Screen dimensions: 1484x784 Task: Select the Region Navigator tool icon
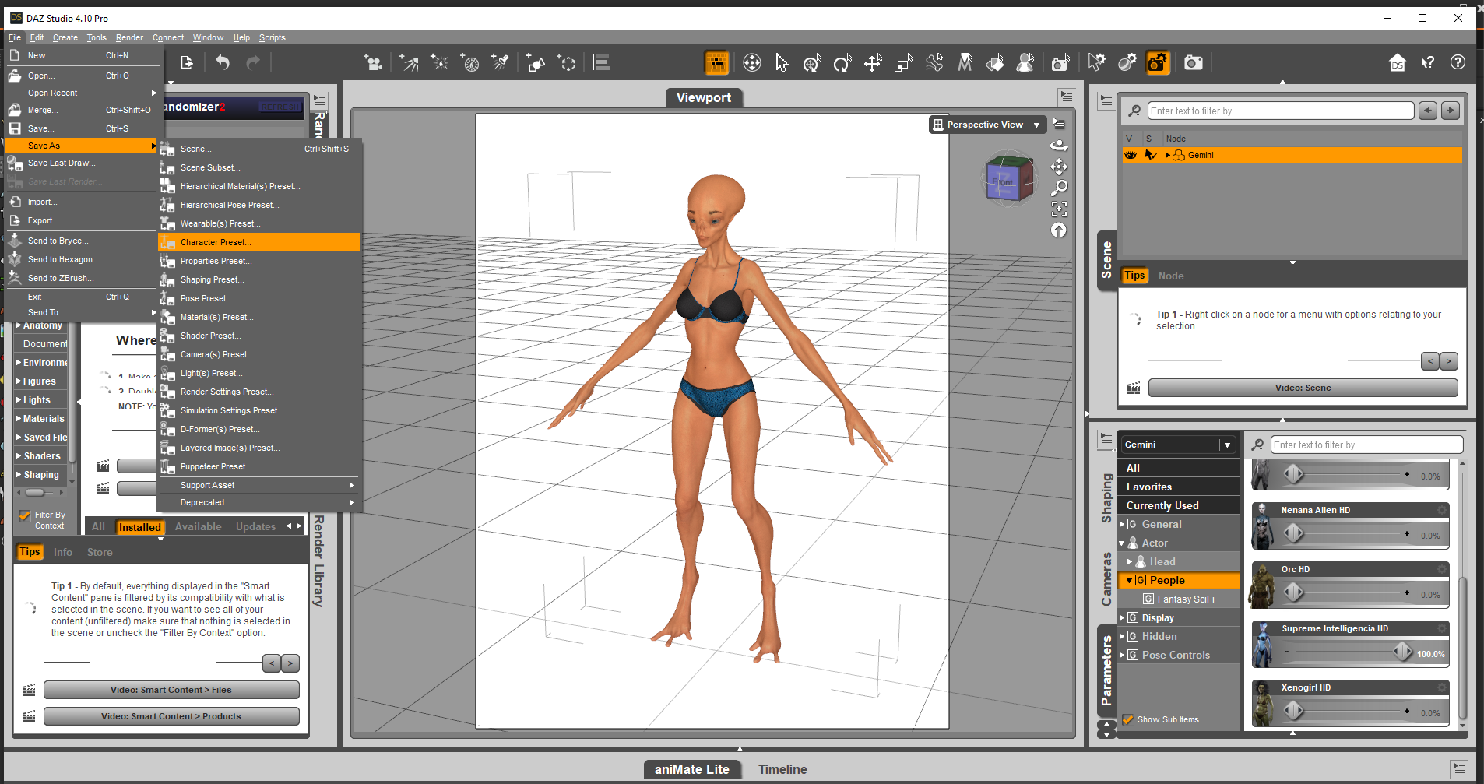pyautogui.click(x=1025, y=63)
